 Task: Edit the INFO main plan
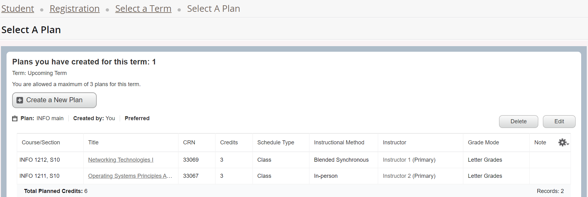point(559,121)
